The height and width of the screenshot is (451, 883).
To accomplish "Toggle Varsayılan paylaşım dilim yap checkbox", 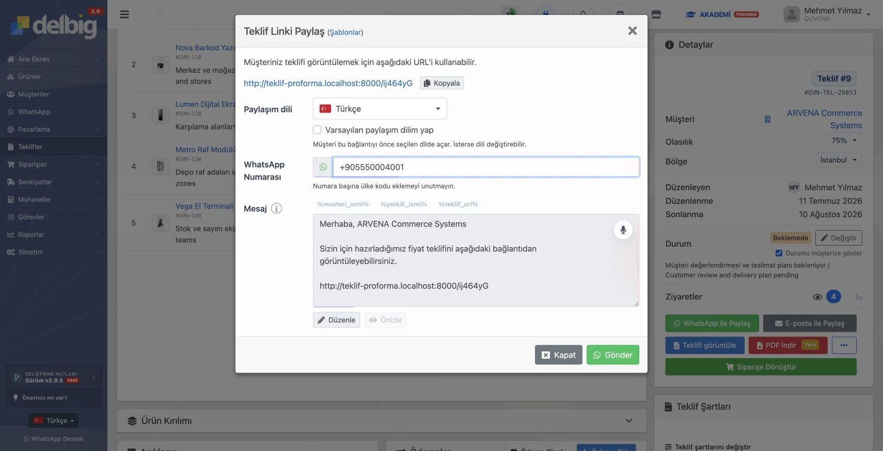I will pos(317,130).
